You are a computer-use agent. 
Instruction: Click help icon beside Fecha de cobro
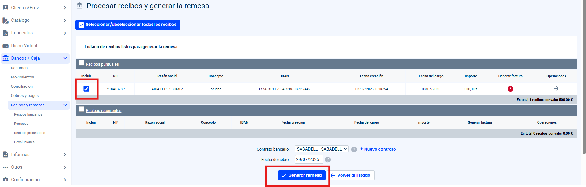pyautogui.click(x=327, y=160)
